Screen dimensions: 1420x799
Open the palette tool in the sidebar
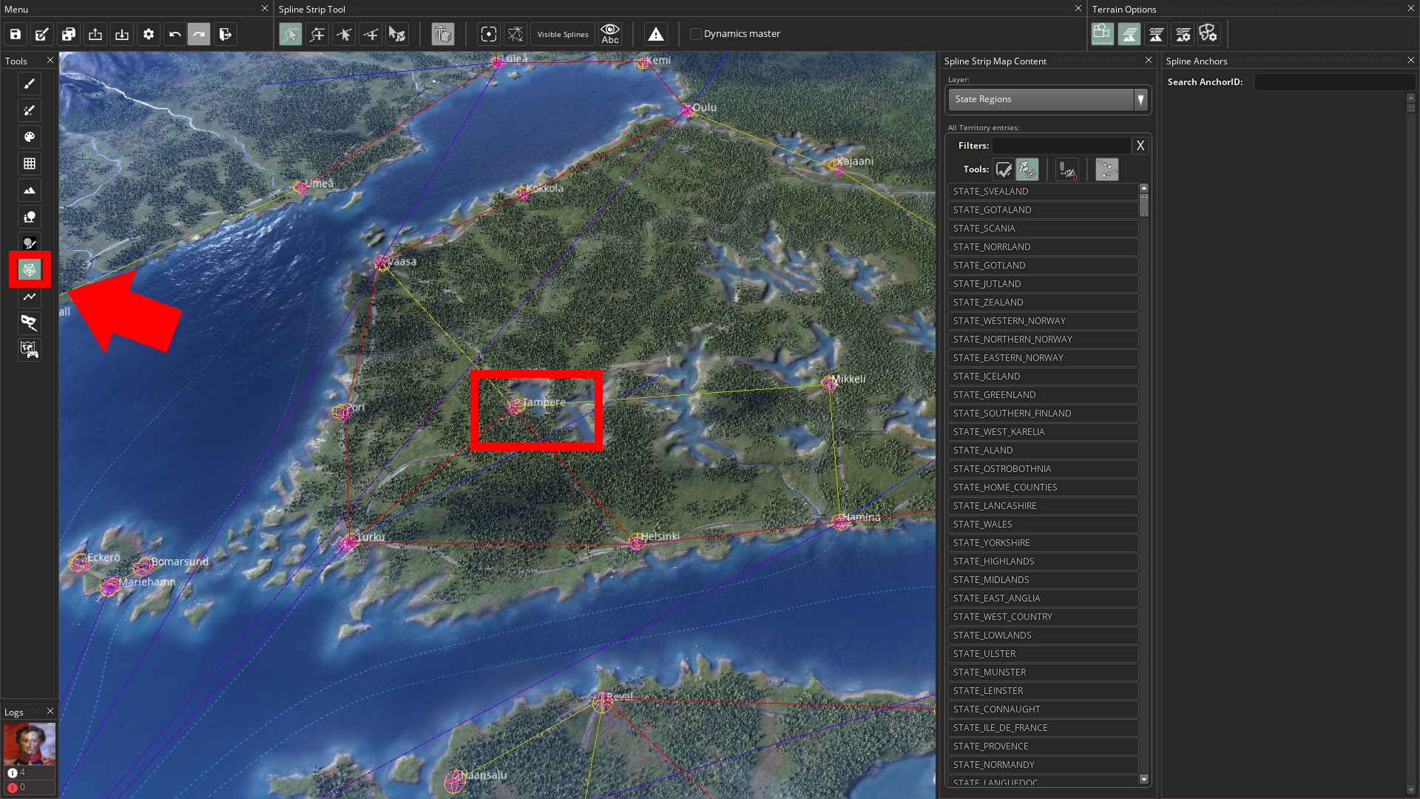30,137
